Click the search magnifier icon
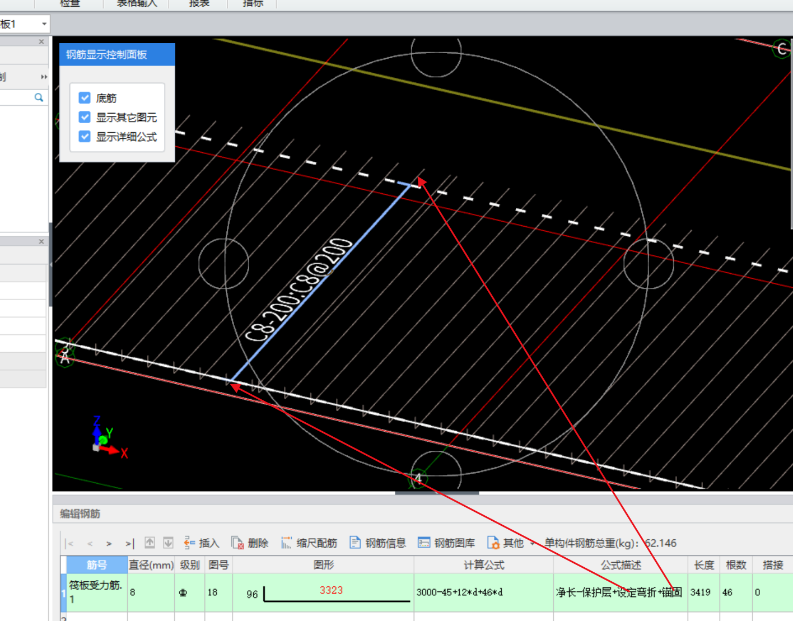The width and height of the screenshot is (793, 621). click(39, 97)
